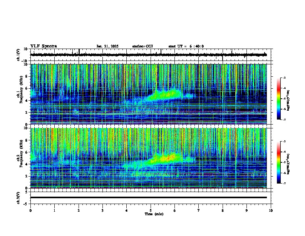Click the 8 kHz tick on ch.2 axis
This screenshot has width=305, height=236.
(x=27, y=140)
